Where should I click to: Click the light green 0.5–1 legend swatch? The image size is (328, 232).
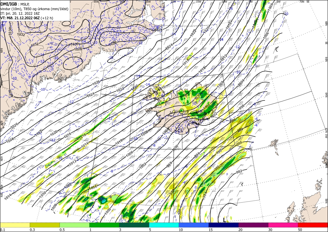tap(74, 225)
